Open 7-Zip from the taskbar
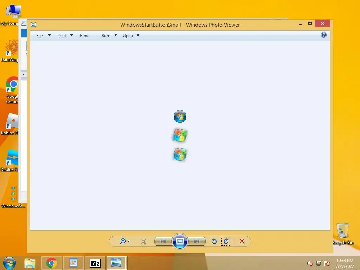Image resolution: width=360 pixels, height=270 pixels. pyautogui.click(x=95, y=263)
